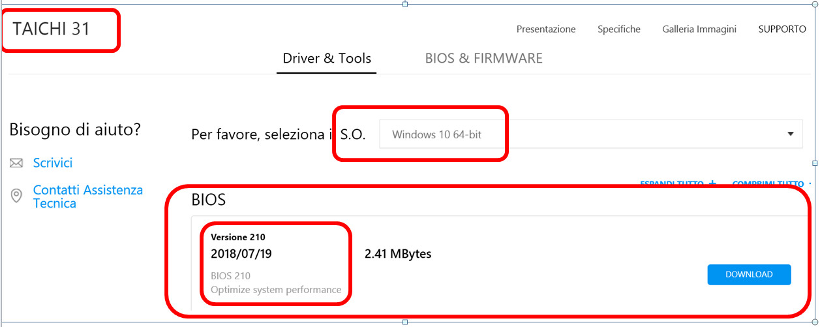
Task: Click the BIOS 210 description line
Action: click(230, 275)
